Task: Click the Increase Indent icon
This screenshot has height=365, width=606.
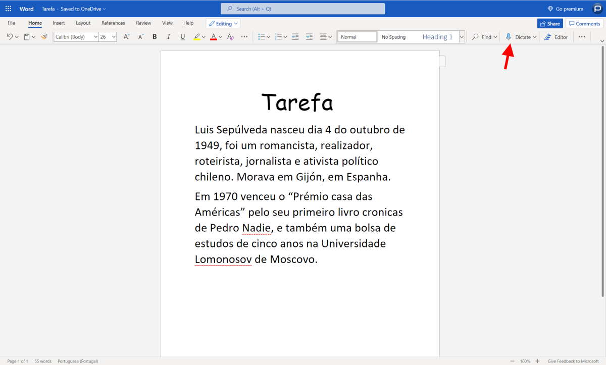Action: click(310, 37)
